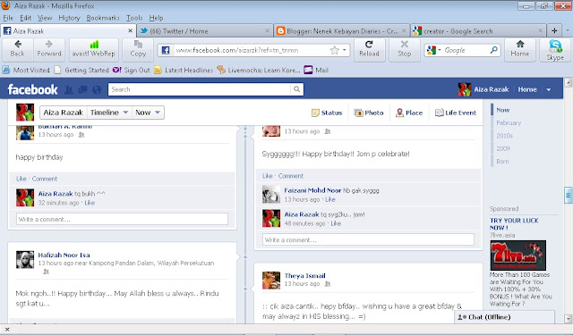The image size is (573, 335).
Task: Open the Help menu
Action: [156, 18]
